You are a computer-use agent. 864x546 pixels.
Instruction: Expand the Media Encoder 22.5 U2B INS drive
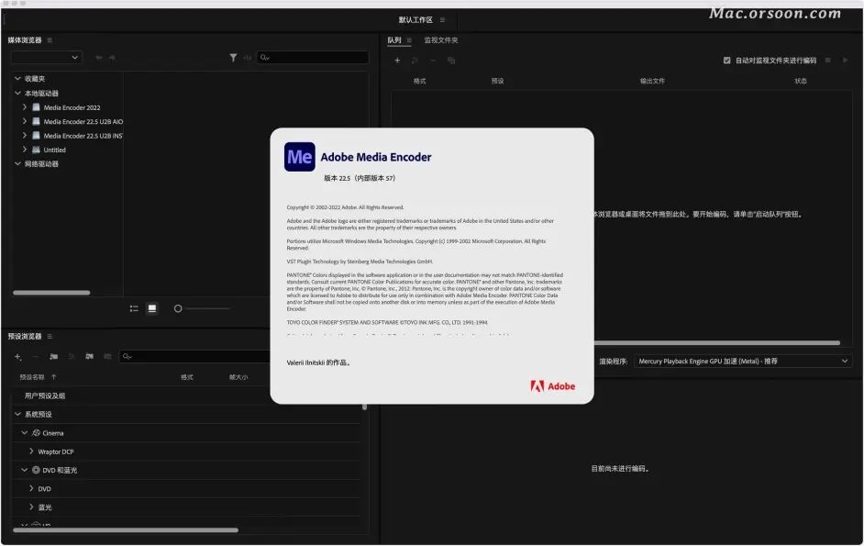24,135
